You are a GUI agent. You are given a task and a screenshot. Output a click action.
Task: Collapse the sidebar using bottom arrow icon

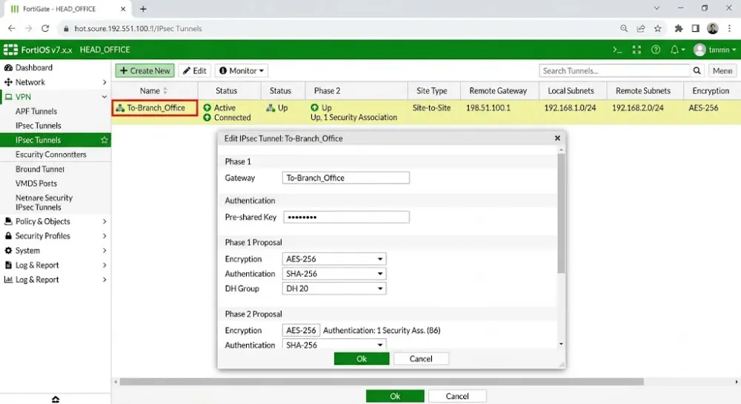pyautogui.click(x=56, y=400)
